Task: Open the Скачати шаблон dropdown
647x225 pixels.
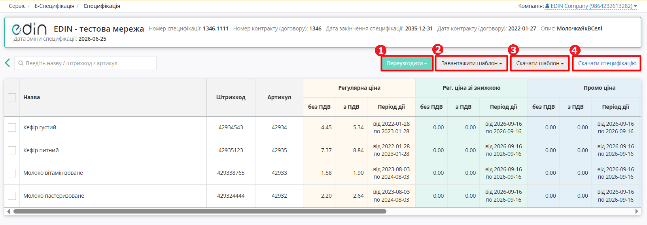Action: (540, 63)
